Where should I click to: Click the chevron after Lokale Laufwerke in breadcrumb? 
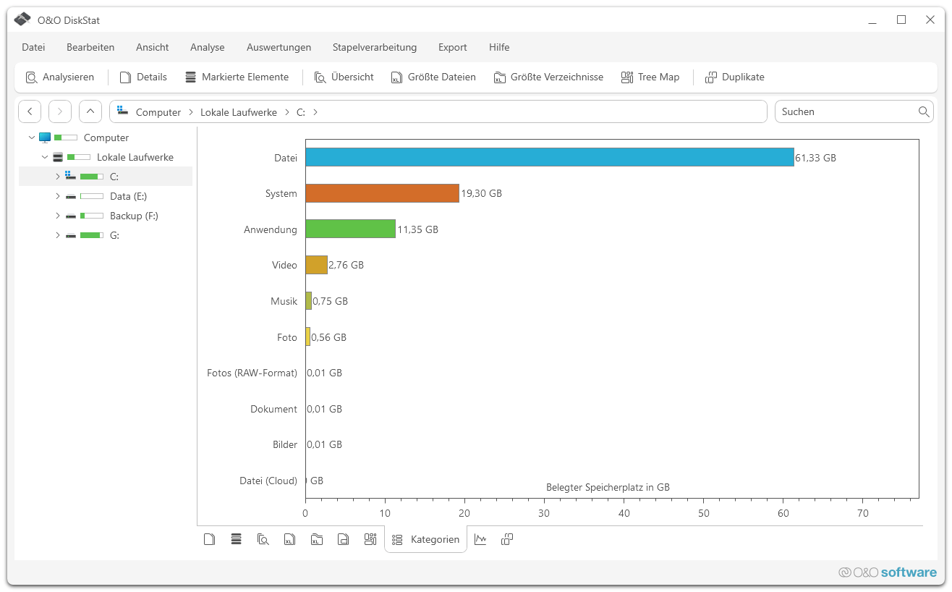(286, 112)
